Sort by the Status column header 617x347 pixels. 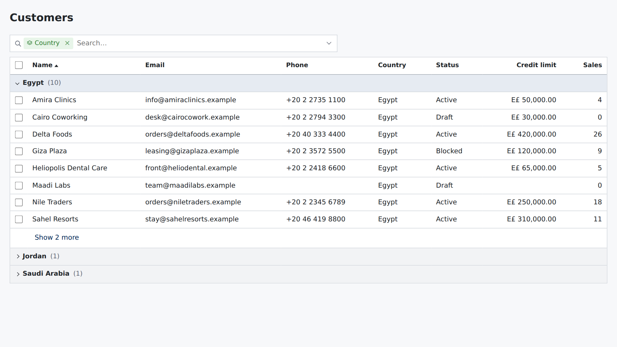447,65
